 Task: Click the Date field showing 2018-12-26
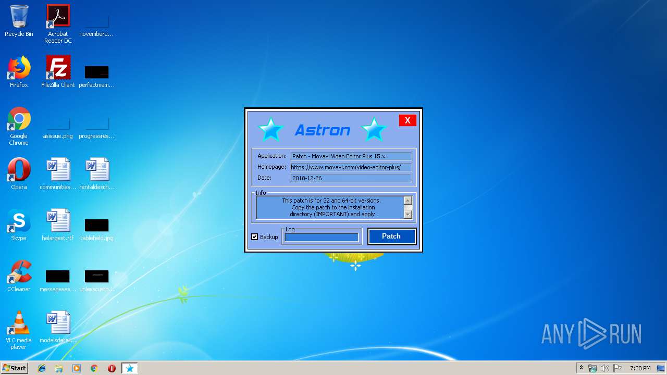pos(351,178)
